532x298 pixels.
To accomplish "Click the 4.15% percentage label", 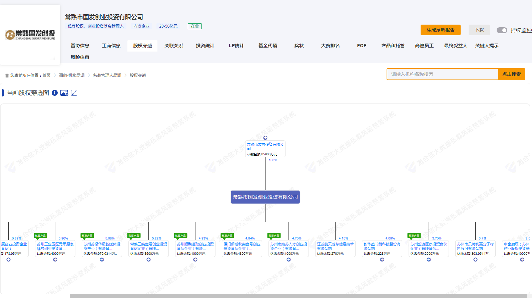I will [343, 238].
